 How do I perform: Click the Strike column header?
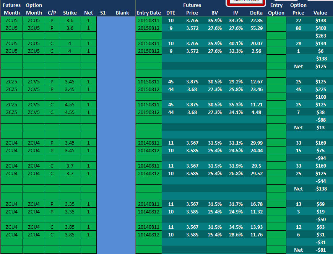pos(70,13)
